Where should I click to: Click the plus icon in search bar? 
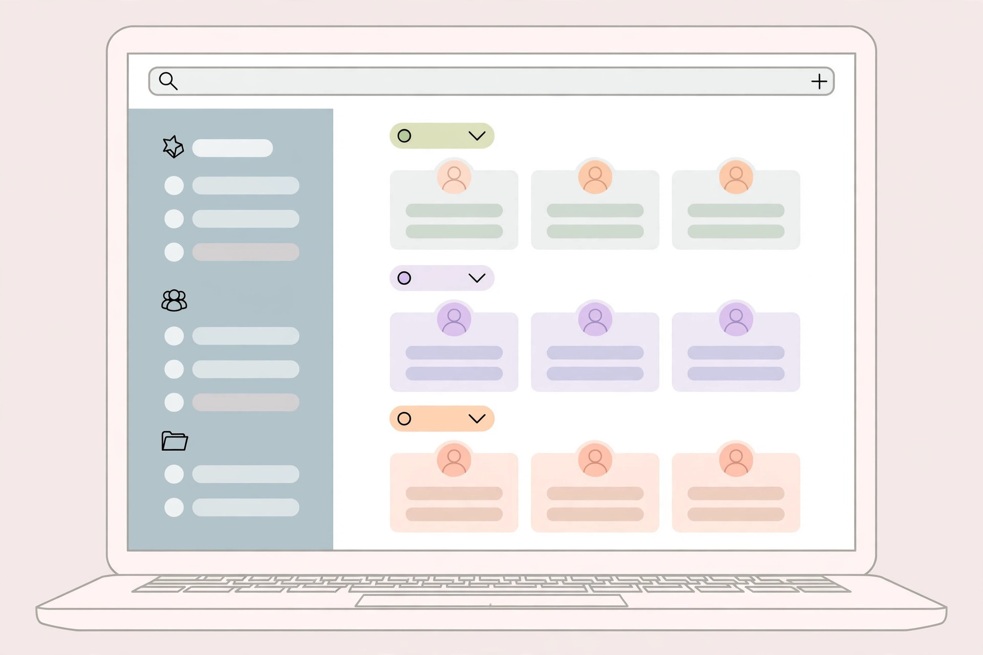[x=819, y=81]
